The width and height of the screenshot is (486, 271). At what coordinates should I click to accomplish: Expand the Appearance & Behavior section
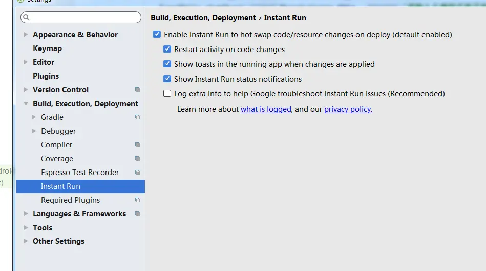click(x=26, y=35)
